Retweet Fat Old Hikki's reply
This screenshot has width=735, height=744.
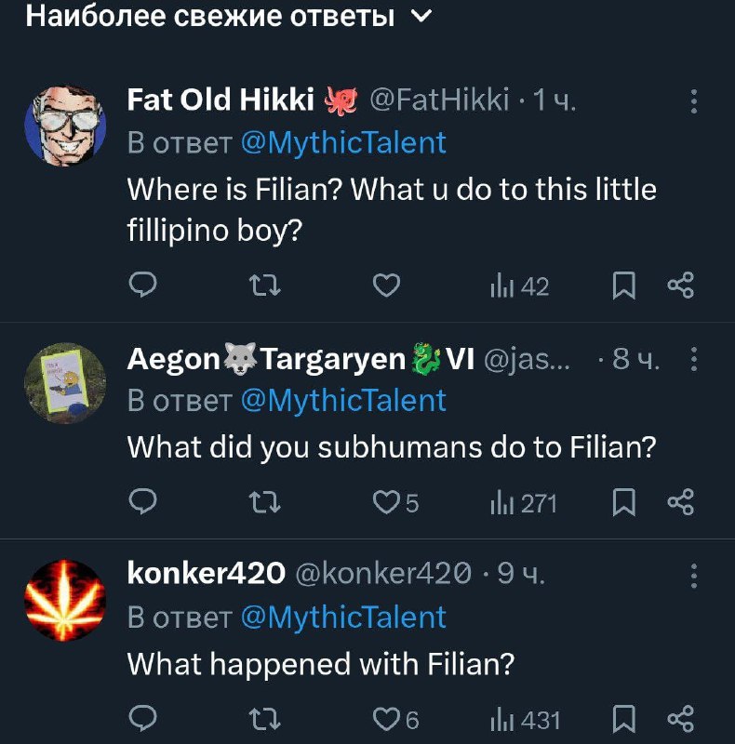click(267, 287)
